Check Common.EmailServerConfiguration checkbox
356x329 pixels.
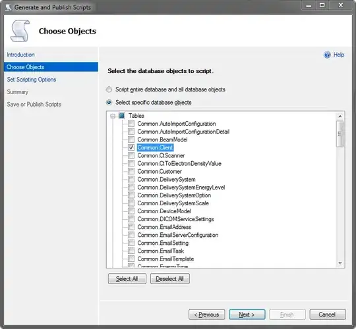[131, 235]
